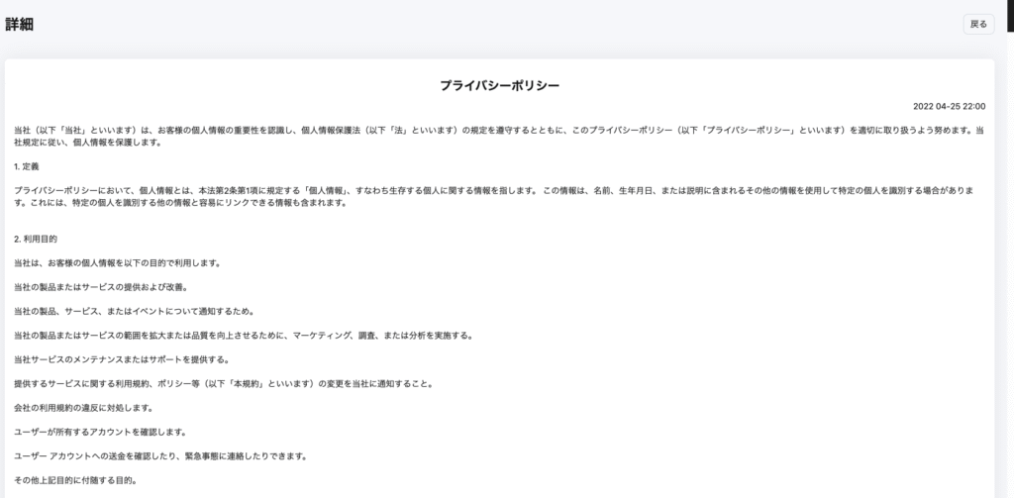Screen dimensions: 1014x498
Task: Click the line 当社は、お客様の個人情報を以下の目的で利用します。
Action: pos(118,263)
